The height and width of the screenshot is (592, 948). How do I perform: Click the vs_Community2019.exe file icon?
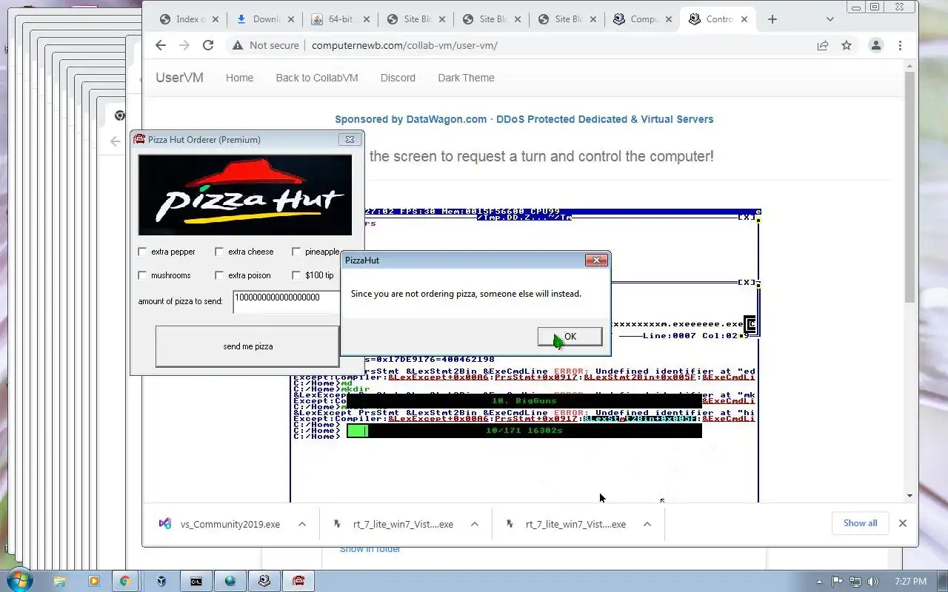(165, 524)
